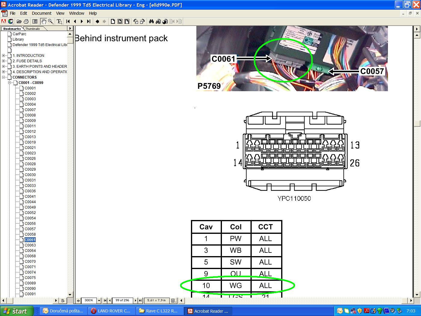Viewport: 421px width, 316px height.
Task: Open the Document menu
Action: click(41, 13)
